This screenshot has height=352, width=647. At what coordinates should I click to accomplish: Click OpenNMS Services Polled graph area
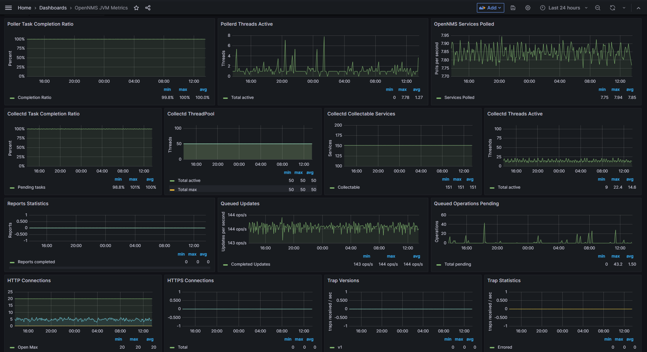pyautogui.click(x=542, y=56)
